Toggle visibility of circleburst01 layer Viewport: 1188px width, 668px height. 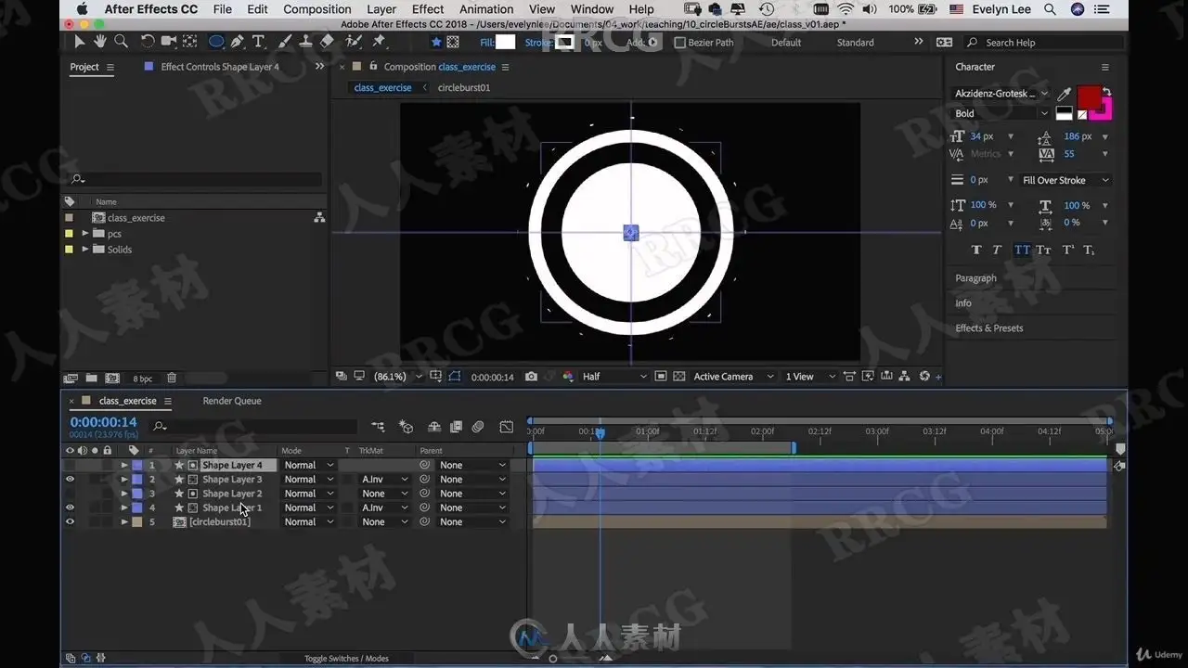pos(70,522)
